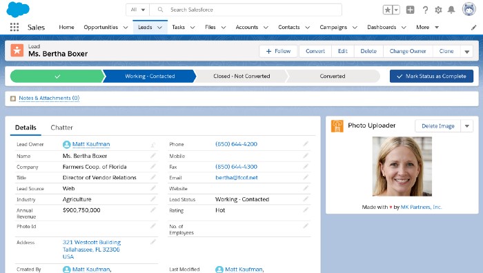Open the Contacts tab
The image size is (483, 273).
(289, 28)
